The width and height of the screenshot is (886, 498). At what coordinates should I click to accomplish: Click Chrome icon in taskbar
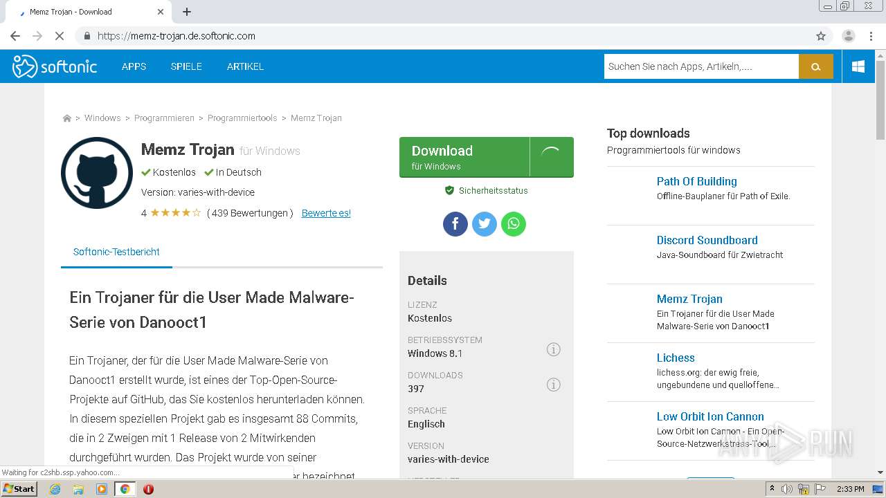[x=125, y=489]
